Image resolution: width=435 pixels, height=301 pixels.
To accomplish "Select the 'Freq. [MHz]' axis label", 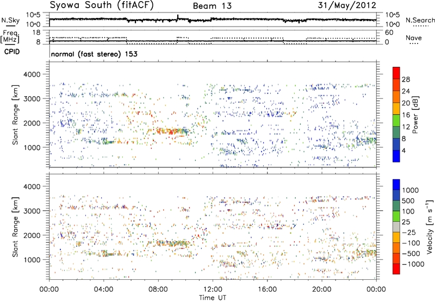I will tap(10, 36).
